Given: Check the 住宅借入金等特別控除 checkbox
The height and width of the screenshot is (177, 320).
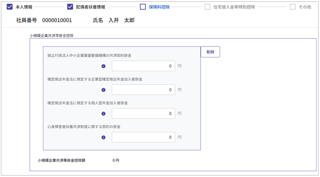Looking at the screenshot, I should (208, 7).
